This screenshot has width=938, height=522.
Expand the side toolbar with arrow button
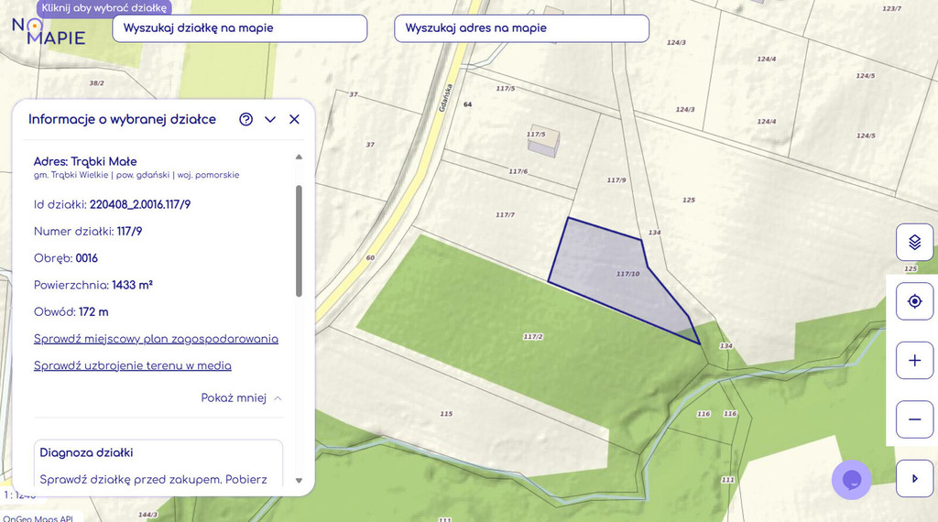(x=914, y=478)
